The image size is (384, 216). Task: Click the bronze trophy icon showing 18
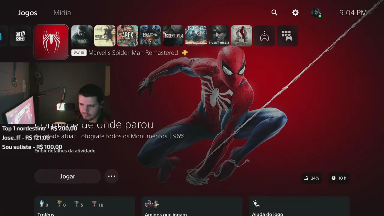[94, 204]
